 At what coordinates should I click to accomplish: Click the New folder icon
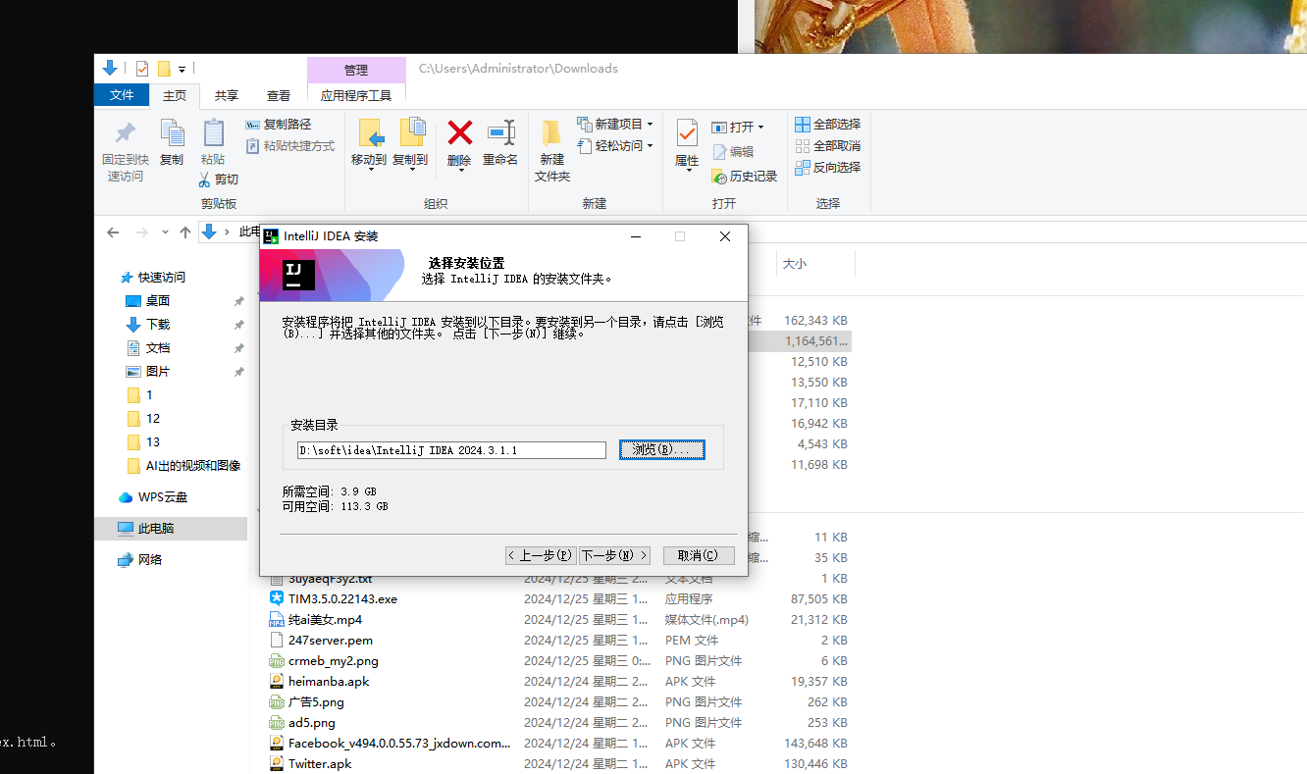(x=552, y=132)
